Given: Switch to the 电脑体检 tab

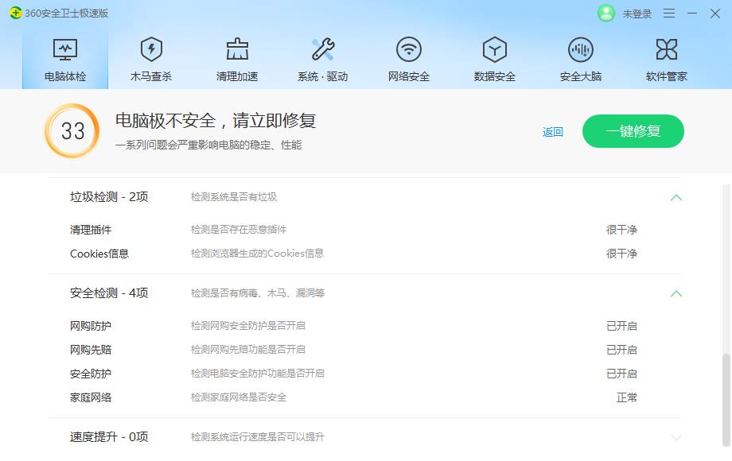Looking at the screenshot, I should click(x=64, y=56).
